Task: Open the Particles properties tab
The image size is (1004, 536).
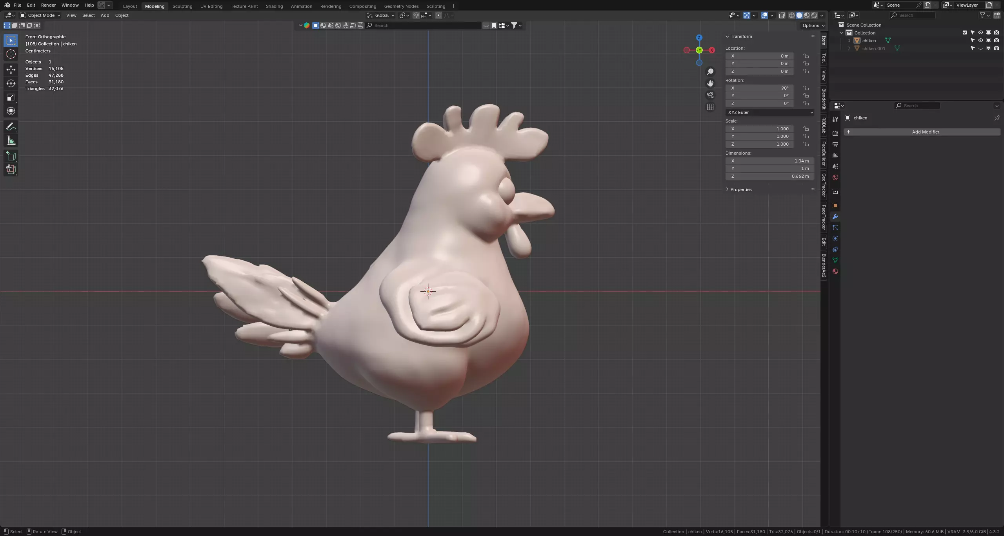Action: pyautogui.click(x=835, y=227)
